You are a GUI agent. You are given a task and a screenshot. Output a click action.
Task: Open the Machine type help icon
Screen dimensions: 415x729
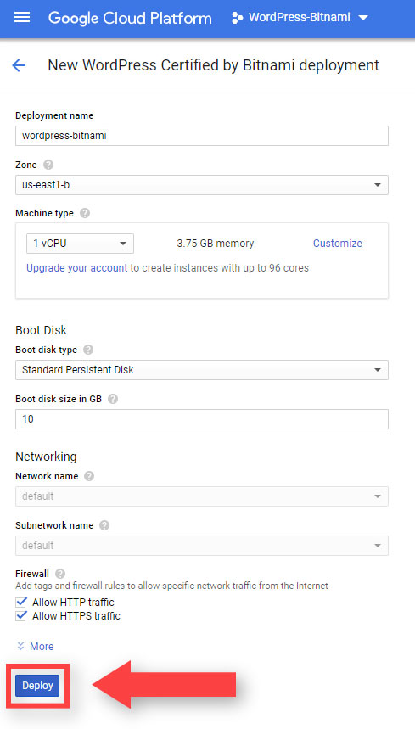pos(85,213)
